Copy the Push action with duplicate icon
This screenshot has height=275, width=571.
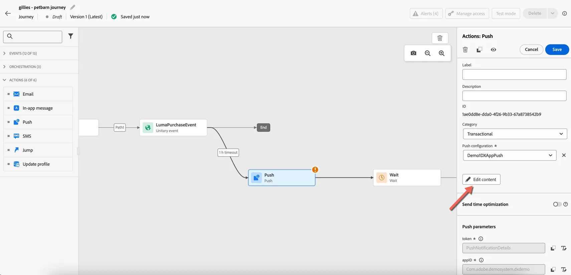click(479, 49)
